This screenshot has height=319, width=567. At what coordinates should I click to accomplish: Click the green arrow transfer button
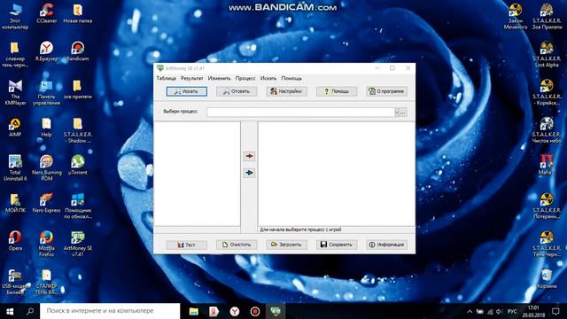click(249, 173)
